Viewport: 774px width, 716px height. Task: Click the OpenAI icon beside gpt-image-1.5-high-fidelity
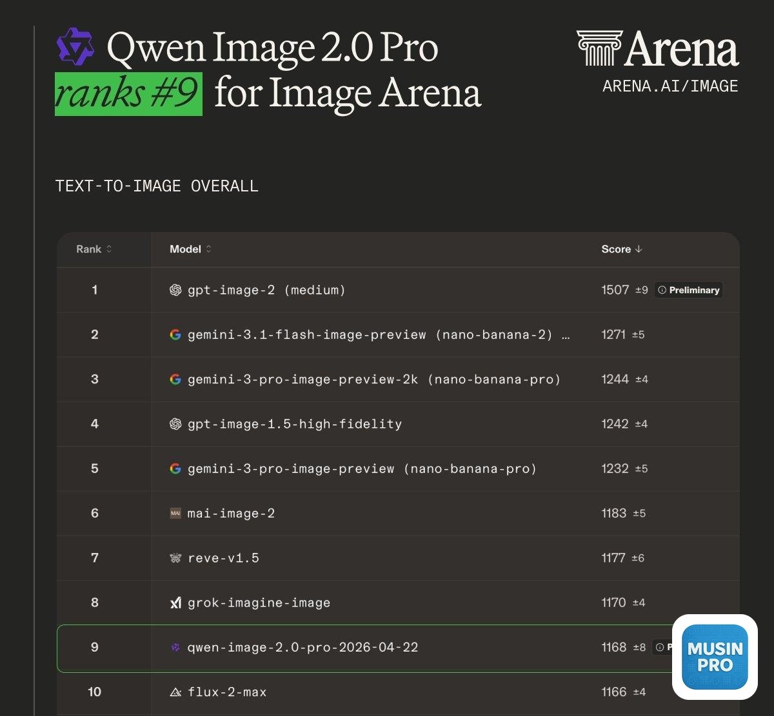175,424
